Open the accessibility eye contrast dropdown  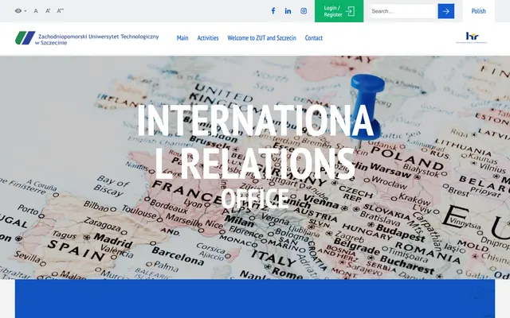click(21, 10)
